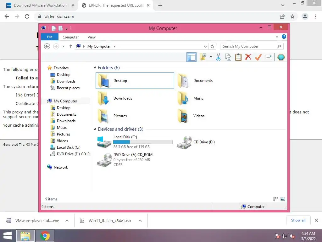Open recent locations dropdown arrow
This screenshot has width=322, height=242.
[x=64, y=46]
